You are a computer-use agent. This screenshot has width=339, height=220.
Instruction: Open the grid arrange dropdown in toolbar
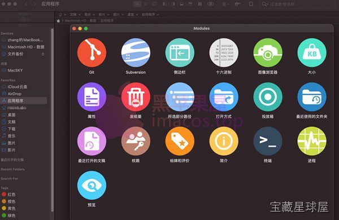click(x=225, y=4)
